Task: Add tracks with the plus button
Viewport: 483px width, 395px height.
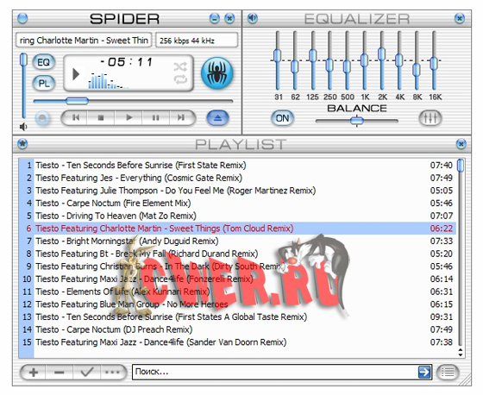Action: [x=34, y=373]
